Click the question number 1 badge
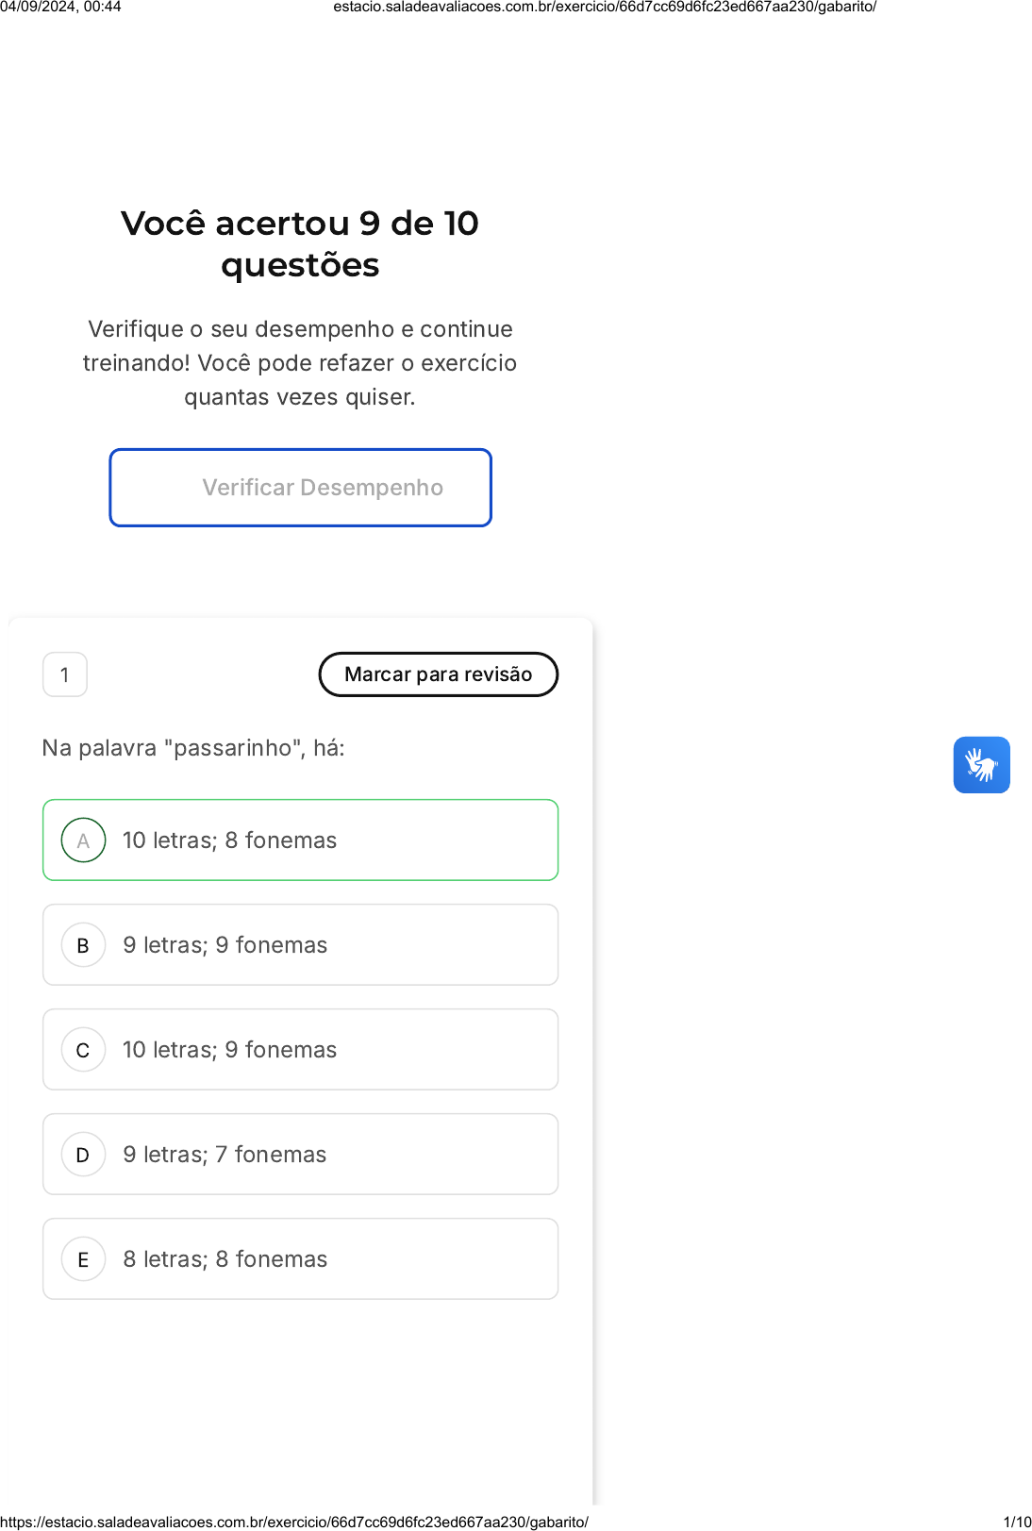 pyautogui.click(x=65, y=674)
